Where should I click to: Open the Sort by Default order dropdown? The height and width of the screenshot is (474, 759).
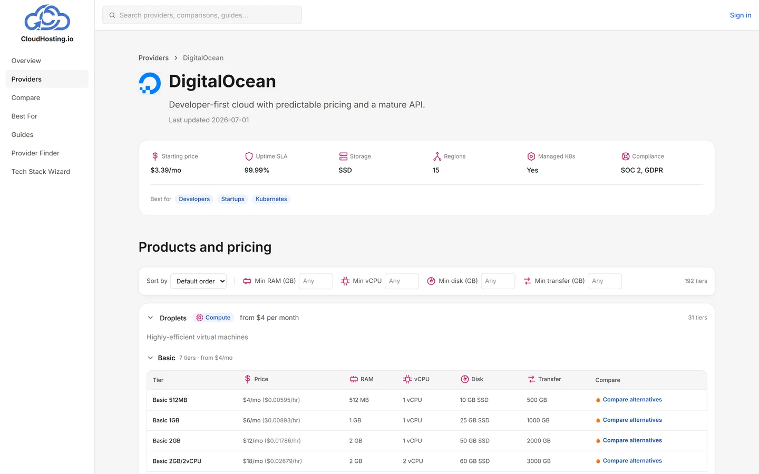tap(199, 281)
